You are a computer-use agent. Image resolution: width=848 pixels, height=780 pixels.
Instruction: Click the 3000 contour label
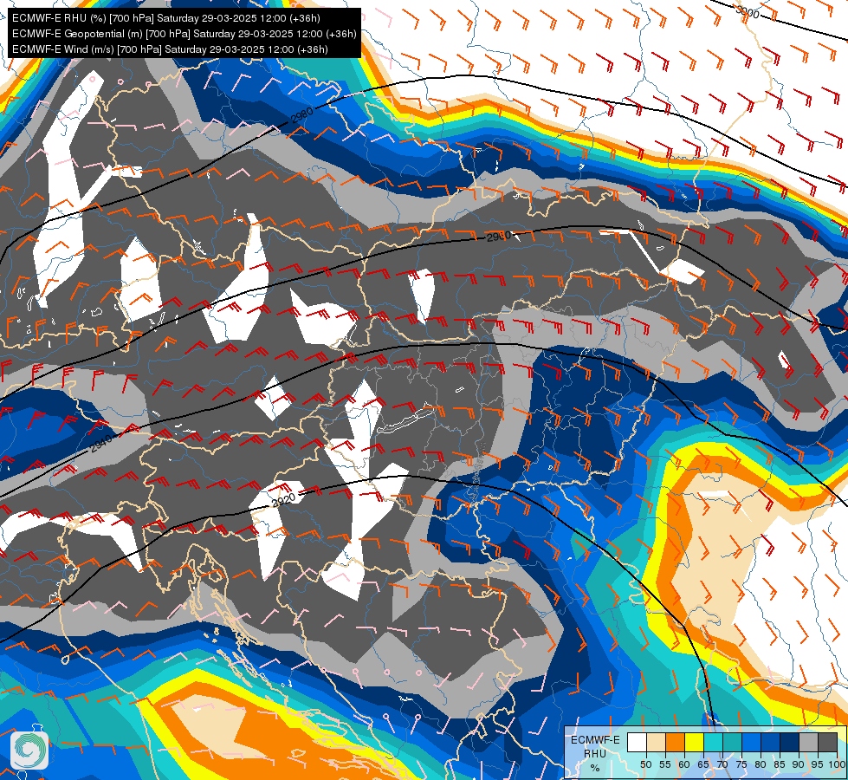(747, 10)
